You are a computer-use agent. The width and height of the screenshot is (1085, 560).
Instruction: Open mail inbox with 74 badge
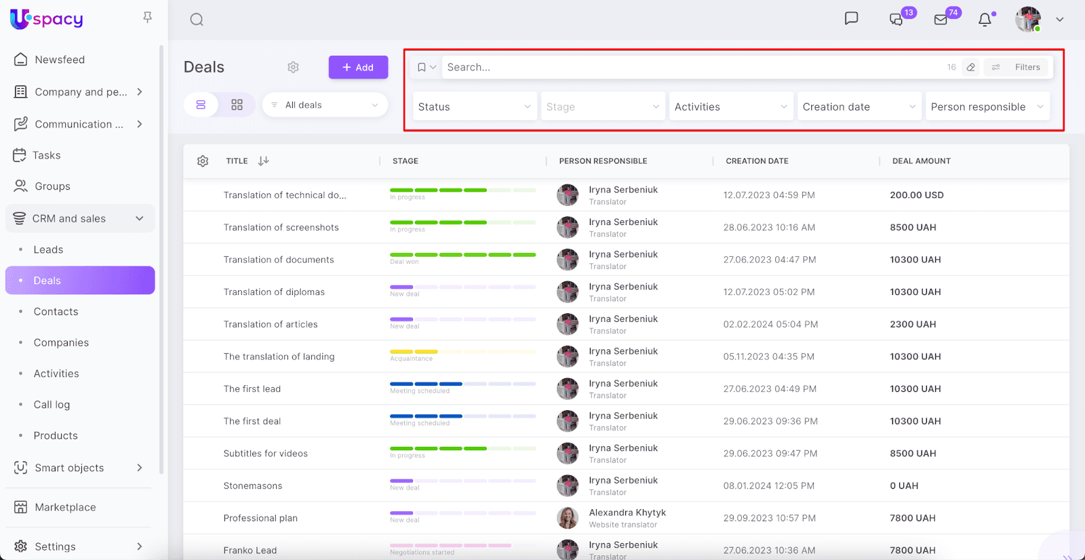coord(941,20)
